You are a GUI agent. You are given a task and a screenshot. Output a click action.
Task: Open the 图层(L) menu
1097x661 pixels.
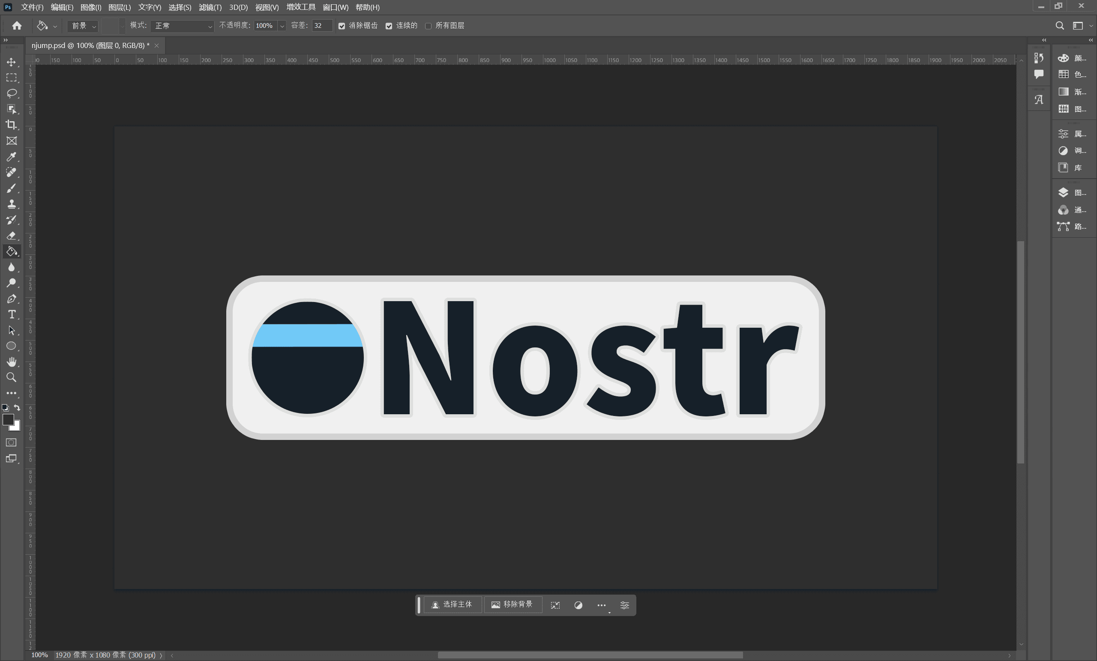119,7
